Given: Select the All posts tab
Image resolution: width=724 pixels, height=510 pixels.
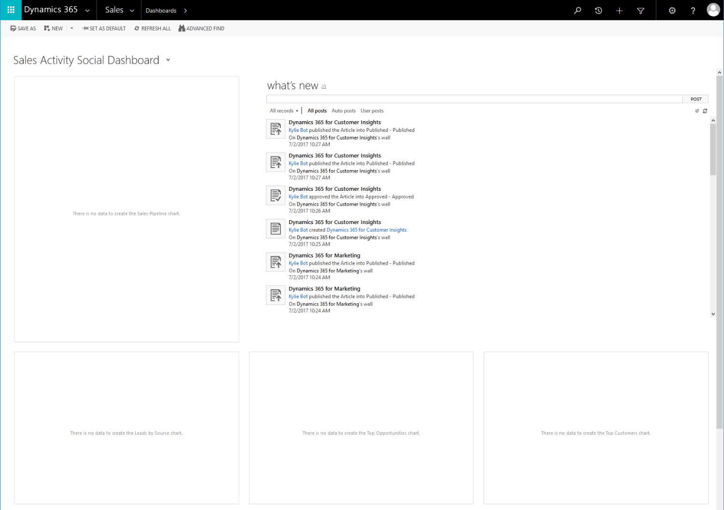Looking at the screenshot, I should (x=317, y=111).
